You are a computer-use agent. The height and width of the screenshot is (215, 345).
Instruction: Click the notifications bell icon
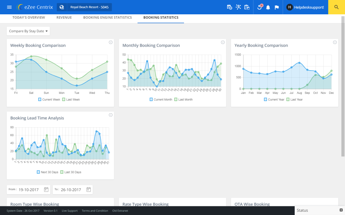(x=268, y=7)
